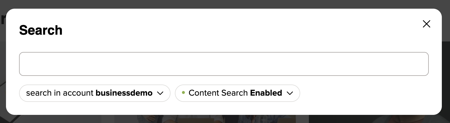
Task: Click the blank dialog area right of Content Search
Action: (368, 93)
